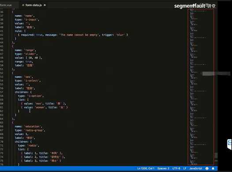Change end of line sequence LF

184,168
